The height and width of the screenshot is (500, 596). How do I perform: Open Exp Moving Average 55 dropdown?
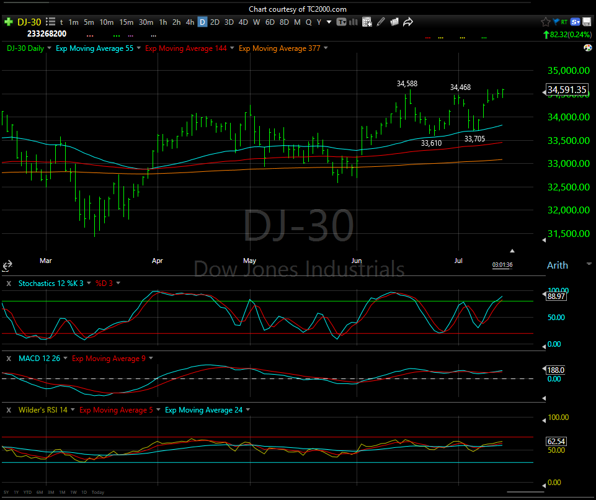pyautogui.click(x=139, y=48)
